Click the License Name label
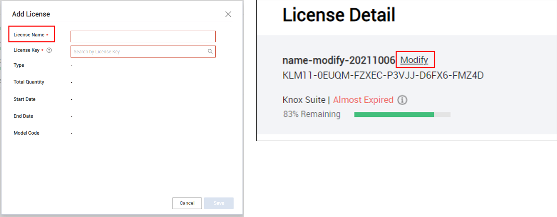This screenshot has width=557, height=217. click(x=29, y=35)
